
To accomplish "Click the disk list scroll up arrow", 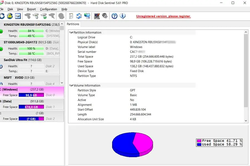I will click(62, 24).
